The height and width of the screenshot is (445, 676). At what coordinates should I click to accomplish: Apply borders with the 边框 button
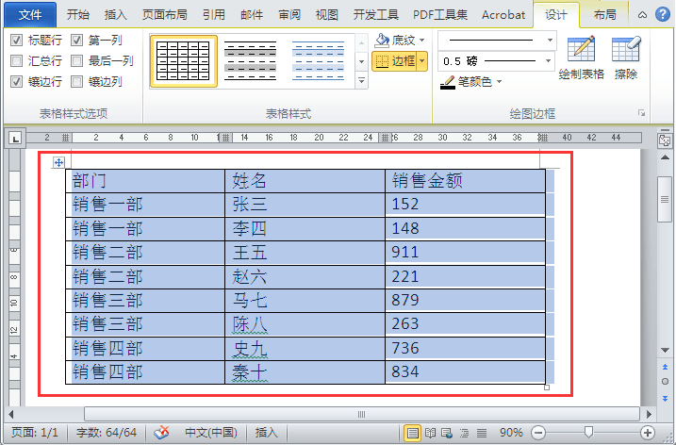(394, 61)
